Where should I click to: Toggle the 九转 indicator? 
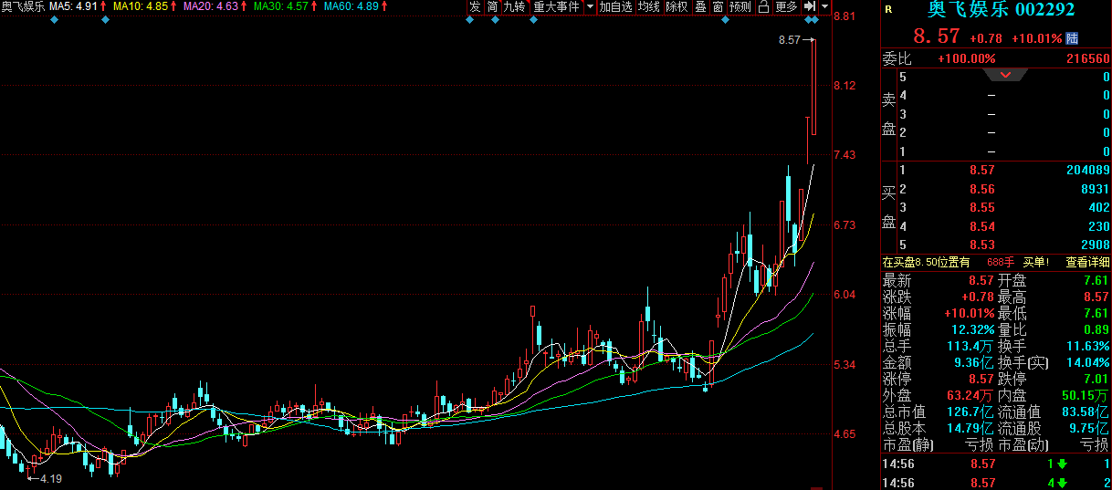click(515, 7)
